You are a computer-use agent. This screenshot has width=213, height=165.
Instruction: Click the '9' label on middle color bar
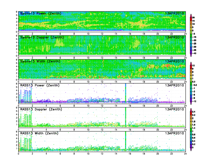193,69
